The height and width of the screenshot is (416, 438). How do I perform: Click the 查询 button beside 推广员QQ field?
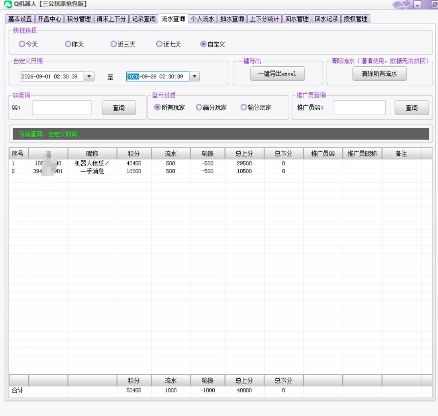click(x=411, y=108)
